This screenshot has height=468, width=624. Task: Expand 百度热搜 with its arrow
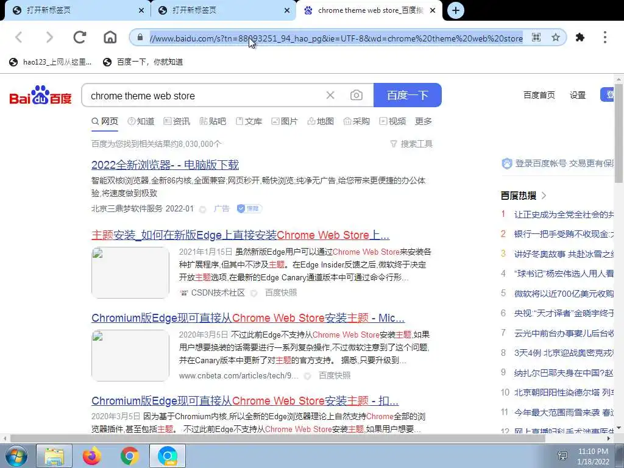[x=544, y=196]
